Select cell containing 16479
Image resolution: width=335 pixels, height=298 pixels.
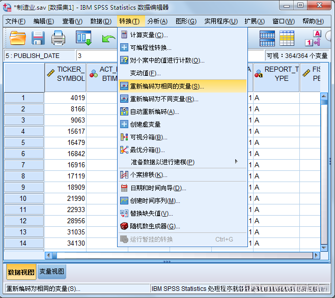click(65, 142)
